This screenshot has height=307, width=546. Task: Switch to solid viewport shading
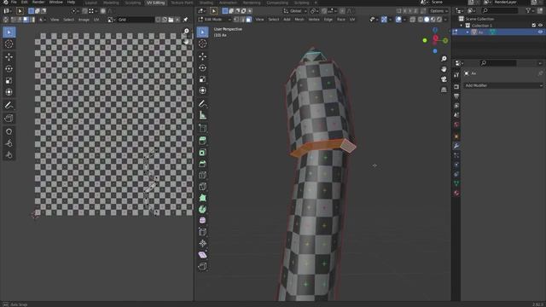(x=427, y=20)
